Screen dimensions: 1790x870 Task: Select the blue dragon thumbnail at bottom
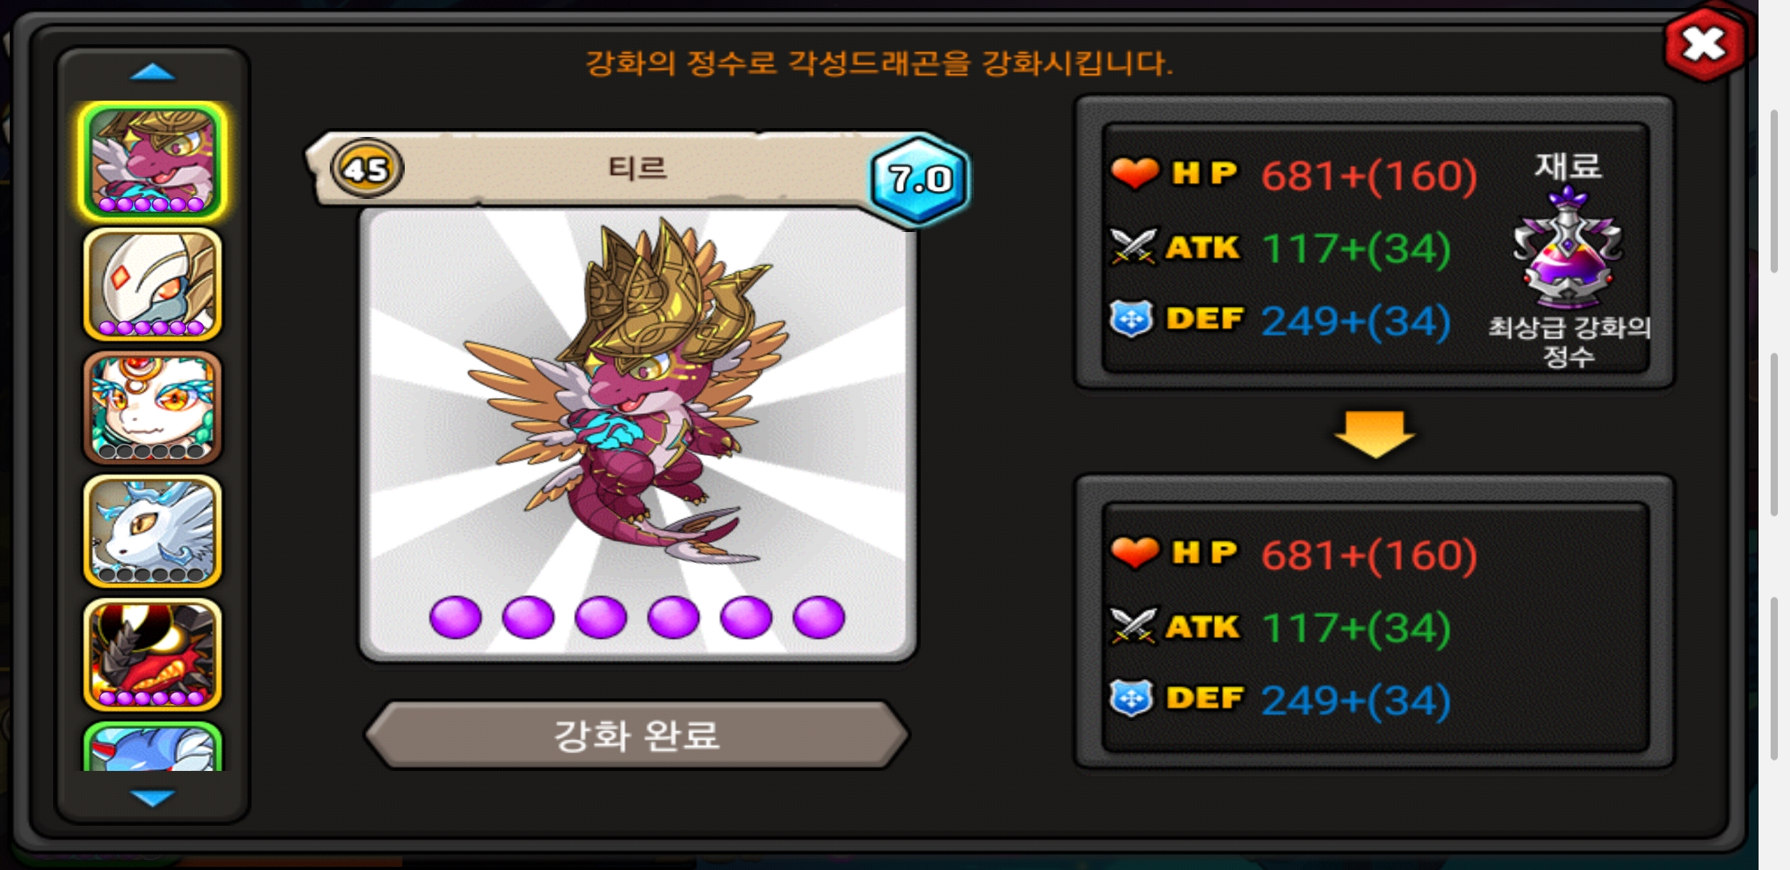[153, 747]
